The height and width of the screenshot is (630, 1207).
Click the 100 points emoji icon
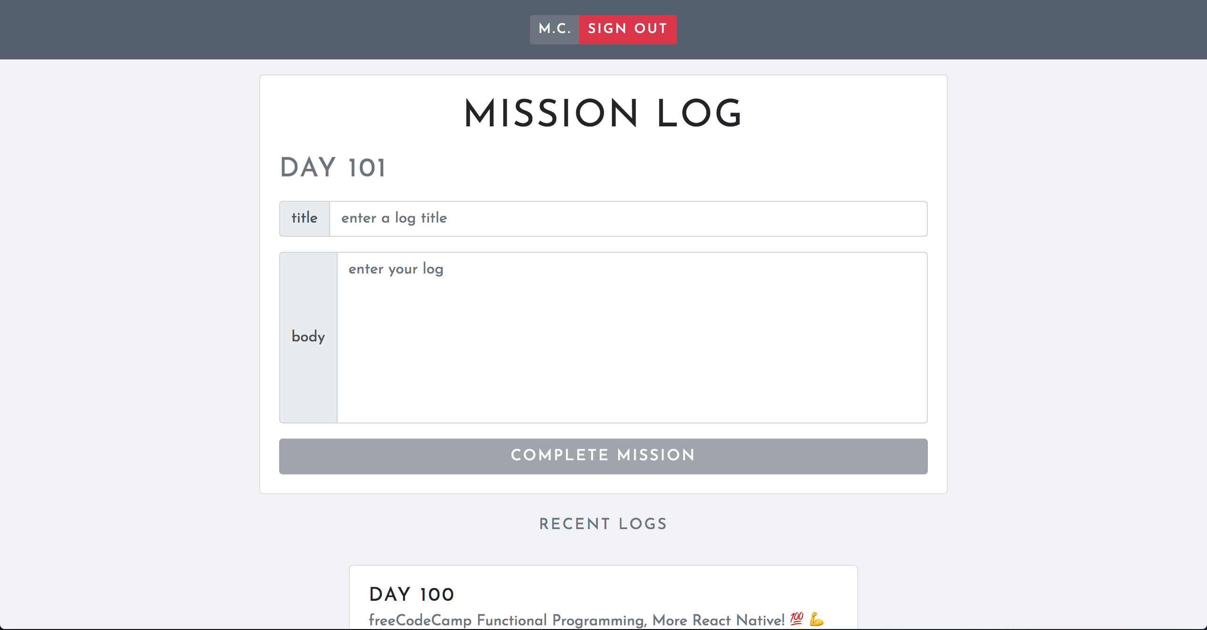pos(797,619)
